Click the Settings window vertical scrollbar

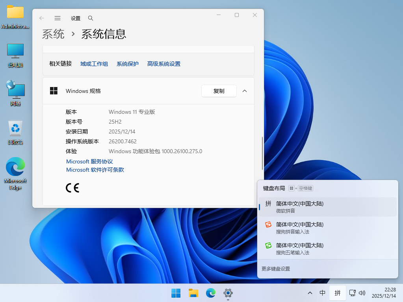[x=262, y=153]
